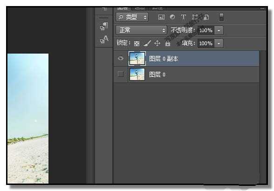The image size is (274, 191).
Task: Lock image pixels brush icon
Action: (x=147, y=43)
